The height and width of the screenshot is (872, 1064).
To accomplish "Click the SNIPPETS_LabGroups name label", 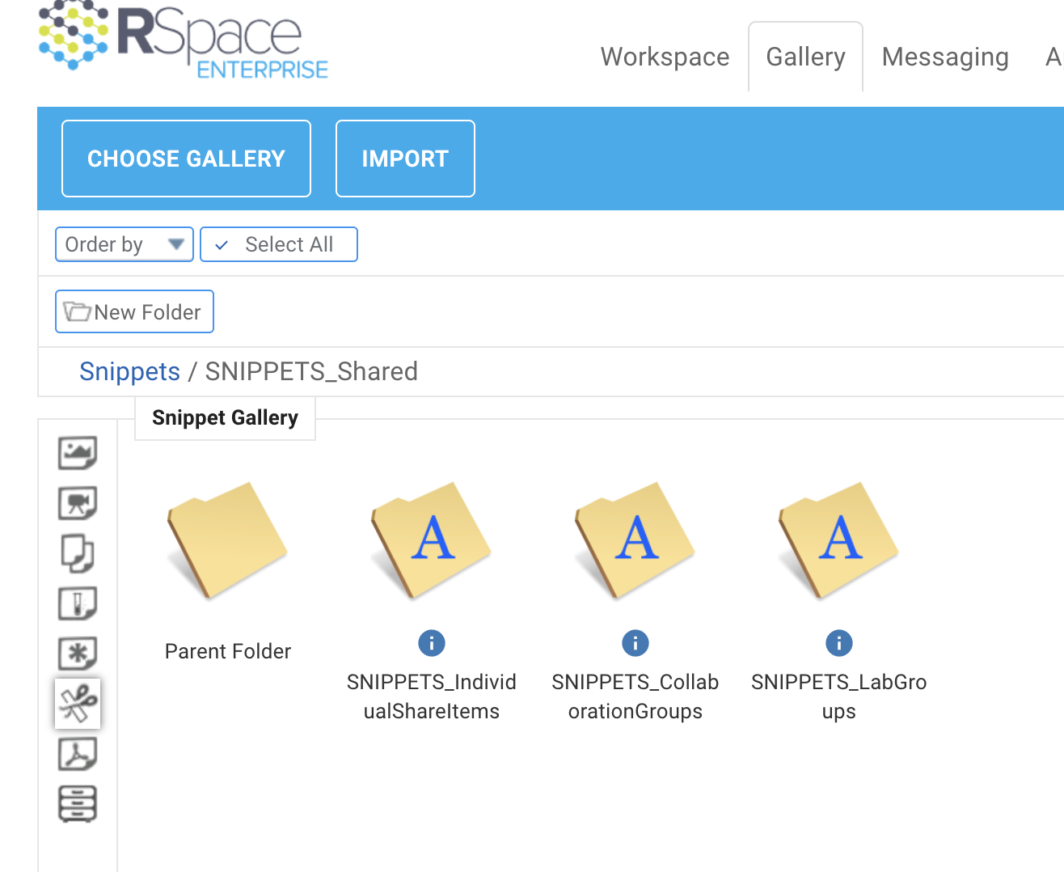I will [x=839, y=696].
